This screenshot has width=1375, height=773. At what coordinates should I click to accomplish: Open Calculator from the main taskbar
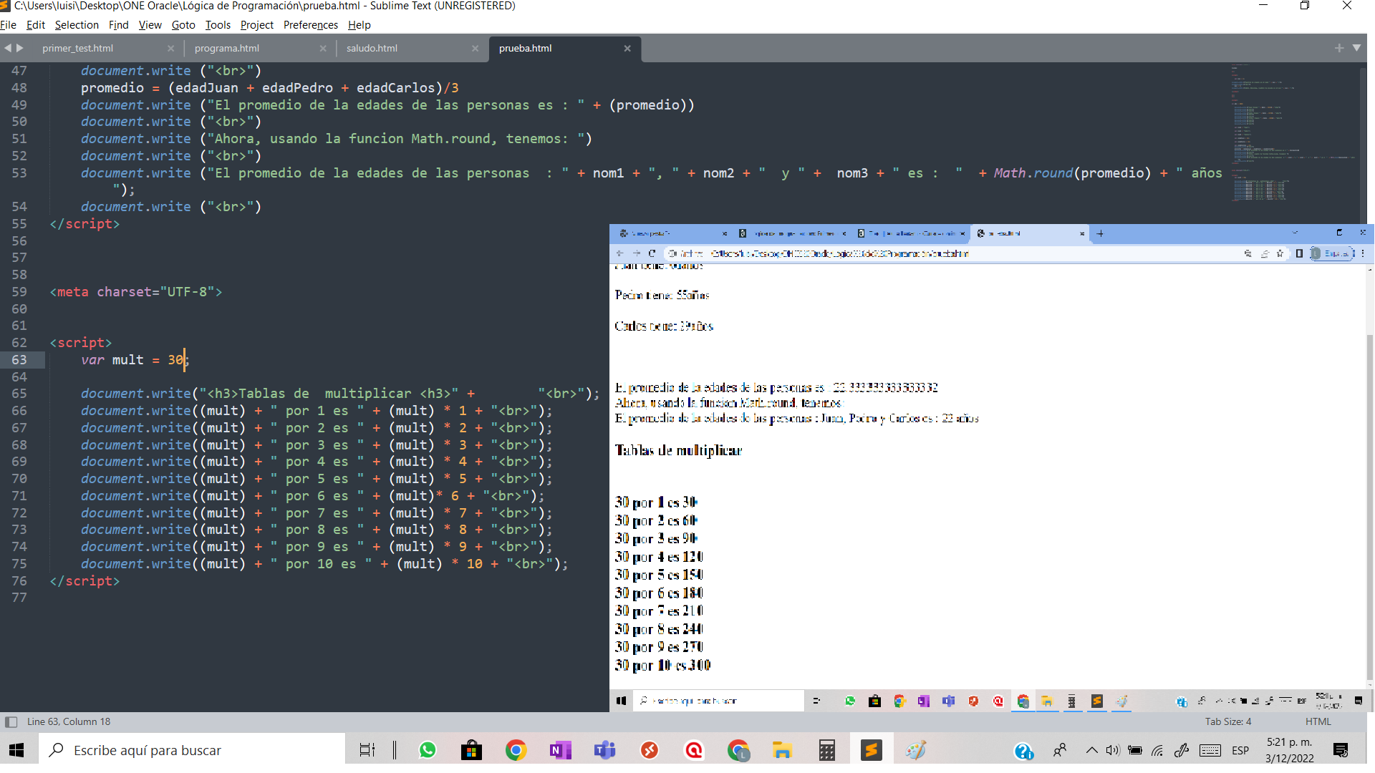[x=827, y=750]
